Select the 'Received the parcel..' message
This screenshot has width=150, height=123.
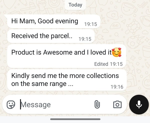(x=51, y=36)
